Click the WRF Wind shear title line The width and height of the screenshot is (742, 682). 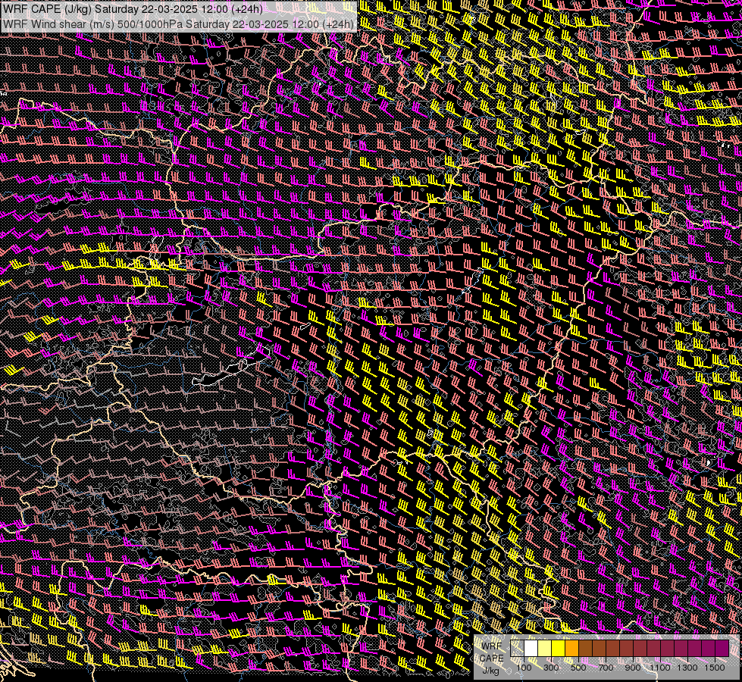pyautogui.click(x=178, y=24)
